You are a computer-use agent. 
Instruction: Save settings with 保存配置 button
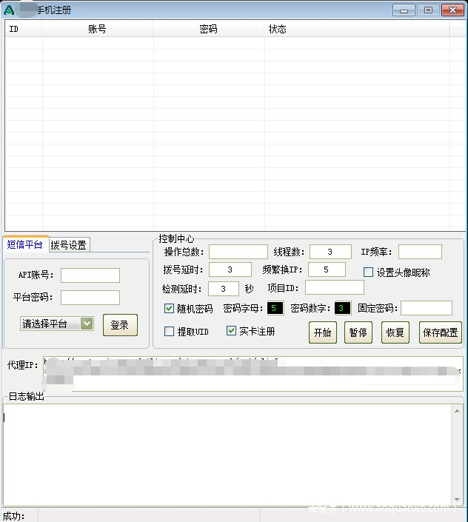441,333
